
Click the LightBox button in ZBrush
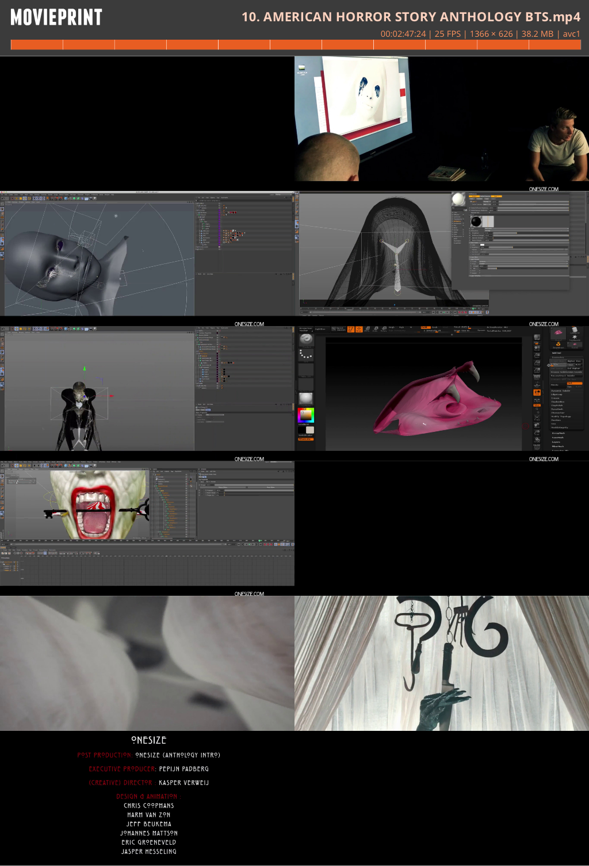coord(320,329)
